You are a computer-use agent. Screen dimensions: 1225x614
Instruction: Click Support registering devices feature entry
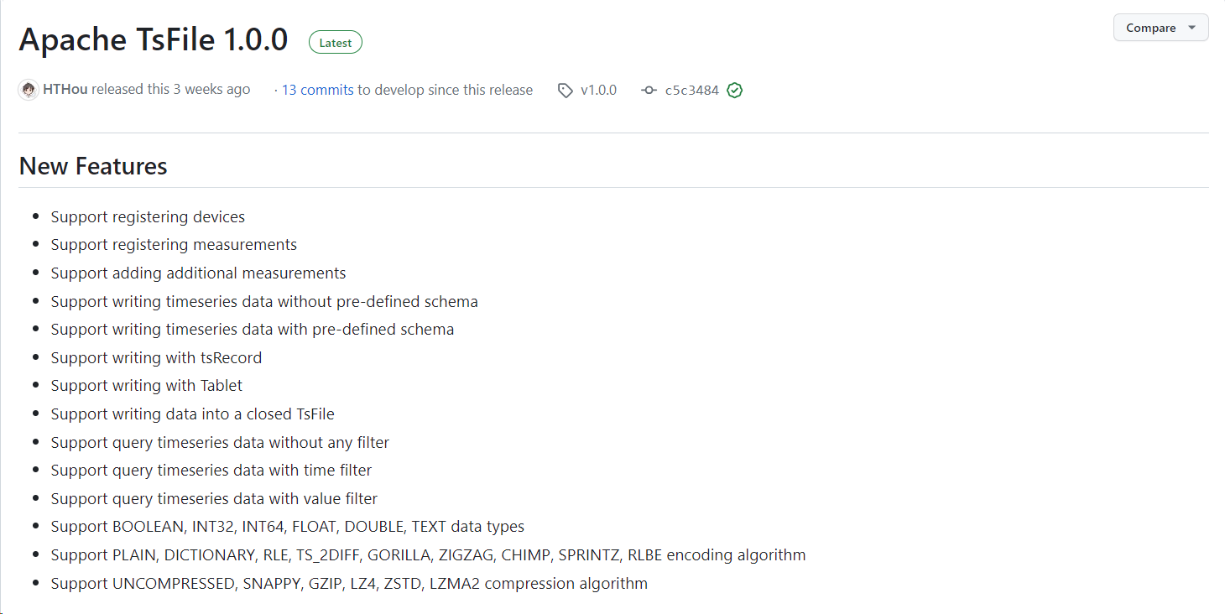coord(148,216)
